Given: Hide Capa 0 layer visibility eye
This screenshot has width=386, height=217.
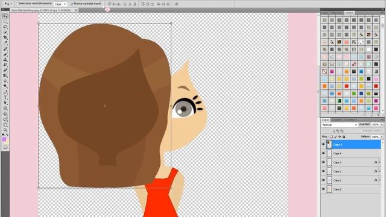Looking at the screenshot, I should tap(323, 189).
